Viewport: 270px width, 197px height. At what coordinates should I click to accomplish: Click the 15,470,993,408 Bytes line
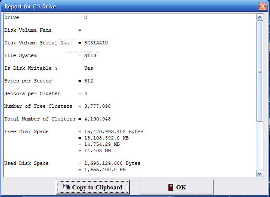[x=114, y=132]
